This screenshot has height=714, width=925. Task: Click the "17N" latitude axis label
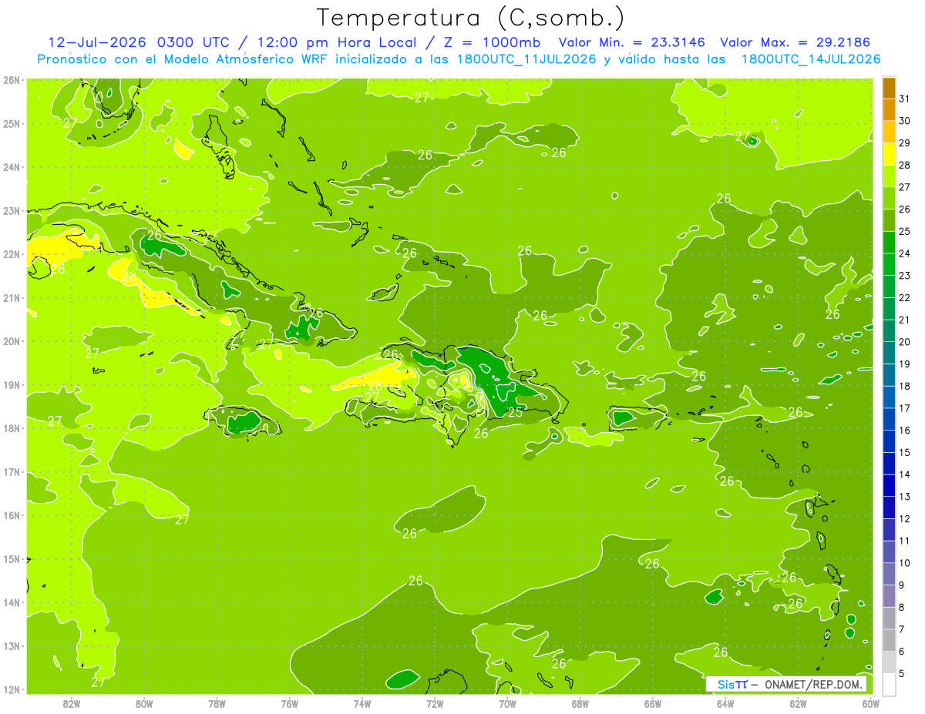(x=12, y=471)
